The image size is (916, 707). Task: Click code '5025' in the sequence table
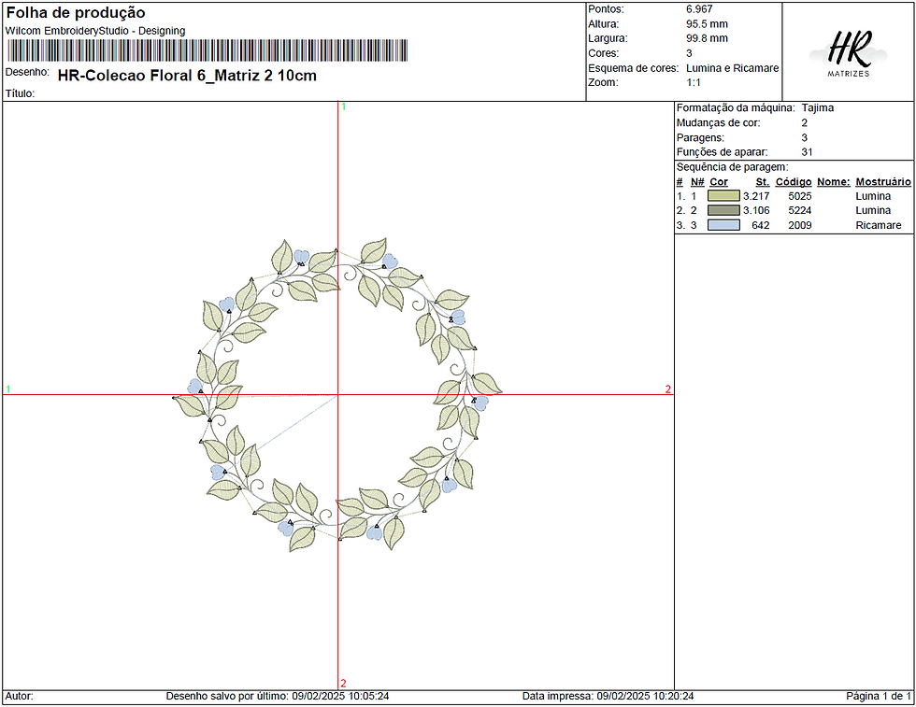[800, 196]
